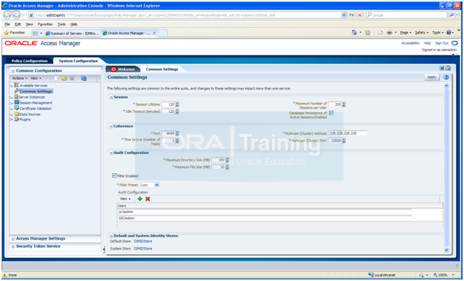This screenshot has width=464, height=281.
Task: Open the Welcome tab
Action: click(x=123, y=69)
